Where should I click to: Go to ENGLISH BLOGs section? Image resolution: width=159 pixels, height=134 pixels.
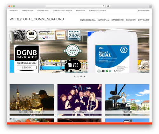88,20
